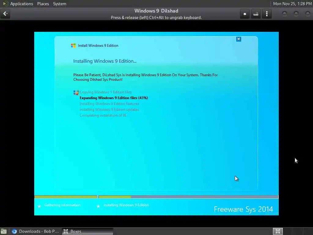Screen dimensions: 313x235
Task: Close the Install Windows 9 Edition dialog
Action: pos(238,39)
